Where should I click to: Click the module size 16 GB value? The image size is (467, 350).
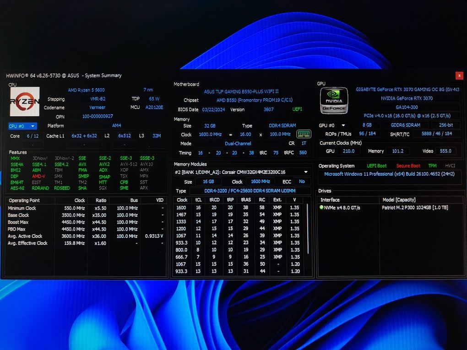coord(208,182)
